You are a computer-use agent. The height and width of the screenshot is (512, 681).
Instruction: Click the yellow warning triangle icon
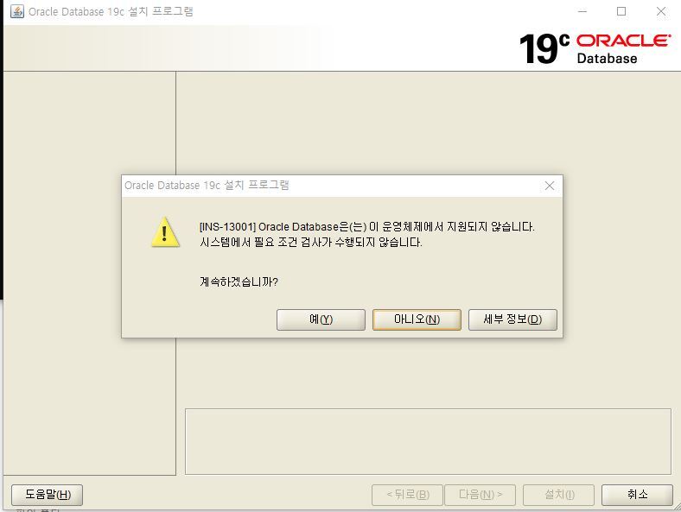(x=165, y=232)
